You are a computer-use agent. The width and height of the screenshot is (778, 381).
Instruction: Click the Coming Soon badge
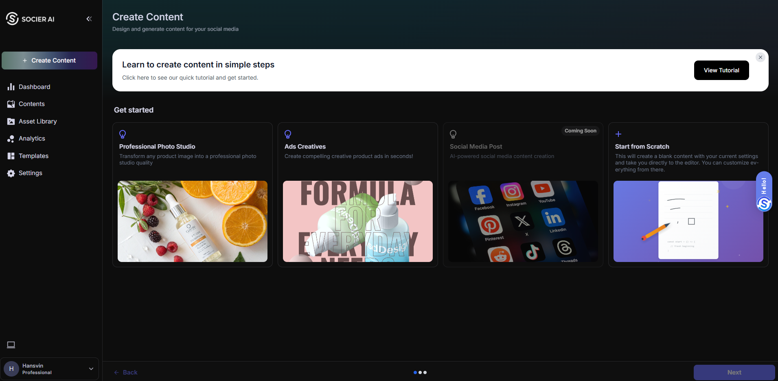coord(581,131)
